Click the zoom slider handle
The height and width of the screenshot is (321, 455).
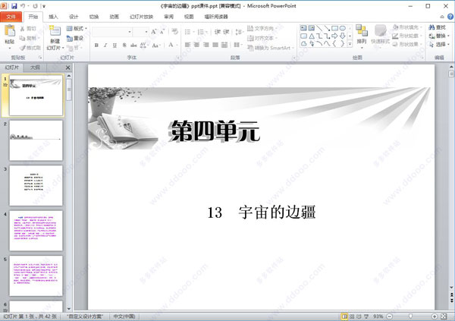[410, 316]
